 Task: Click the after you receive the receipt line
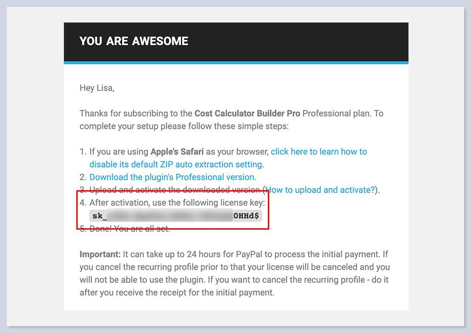click(177, 292)
